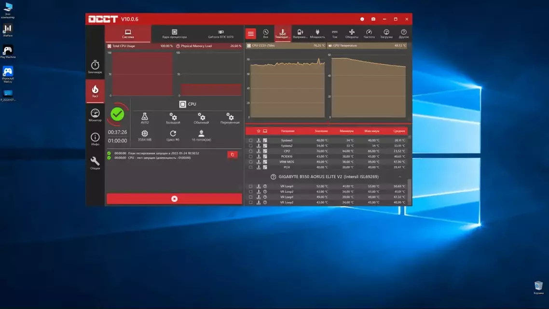Tick the checkbox for the System1 sensor
Screen dimensions: 549x309
pos(251,140)
